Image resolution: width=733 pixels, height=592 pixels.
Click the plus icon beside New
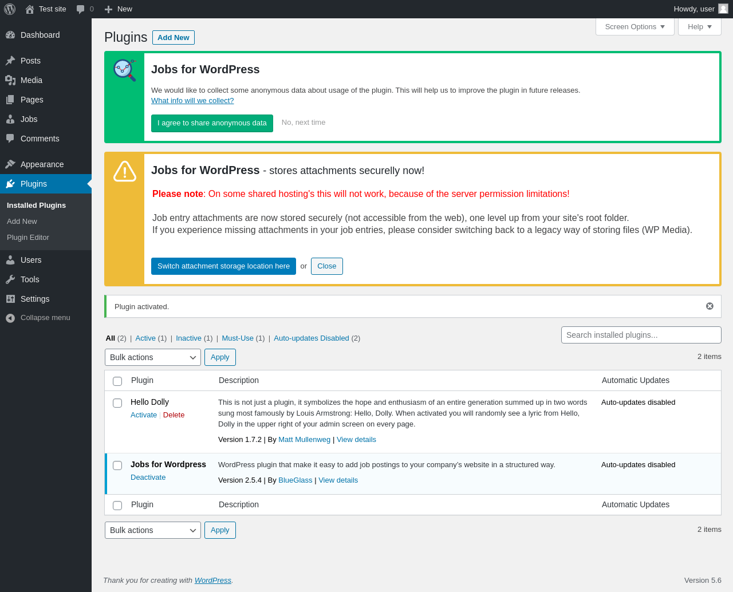click(108, 9)
